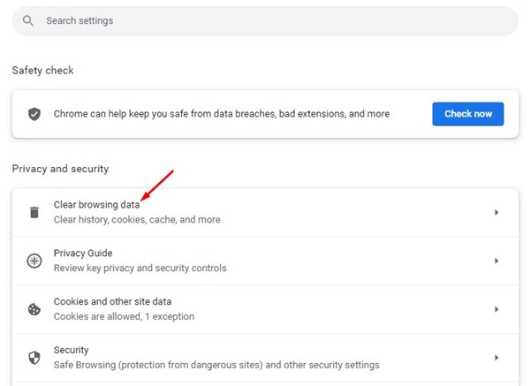The width and height of the screenshot is (530, 386).
Task: Click the magnifier icon in the search bar
Action: point(29,20)
